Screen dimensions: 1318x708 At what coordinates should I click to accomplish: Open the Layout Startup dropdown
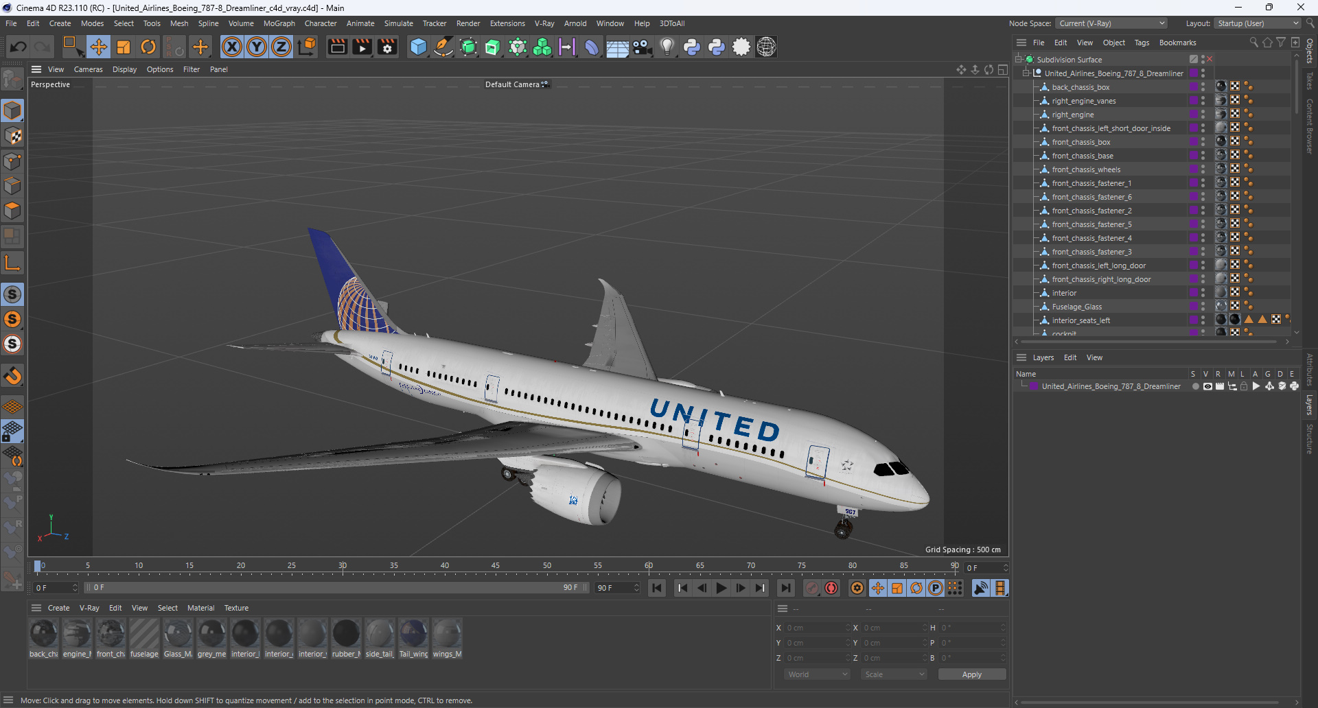click(1258, 23)
